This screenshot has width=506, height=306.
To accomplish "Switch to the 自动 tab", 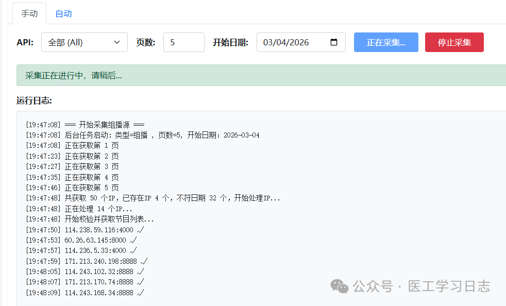I will click(63, 13).
